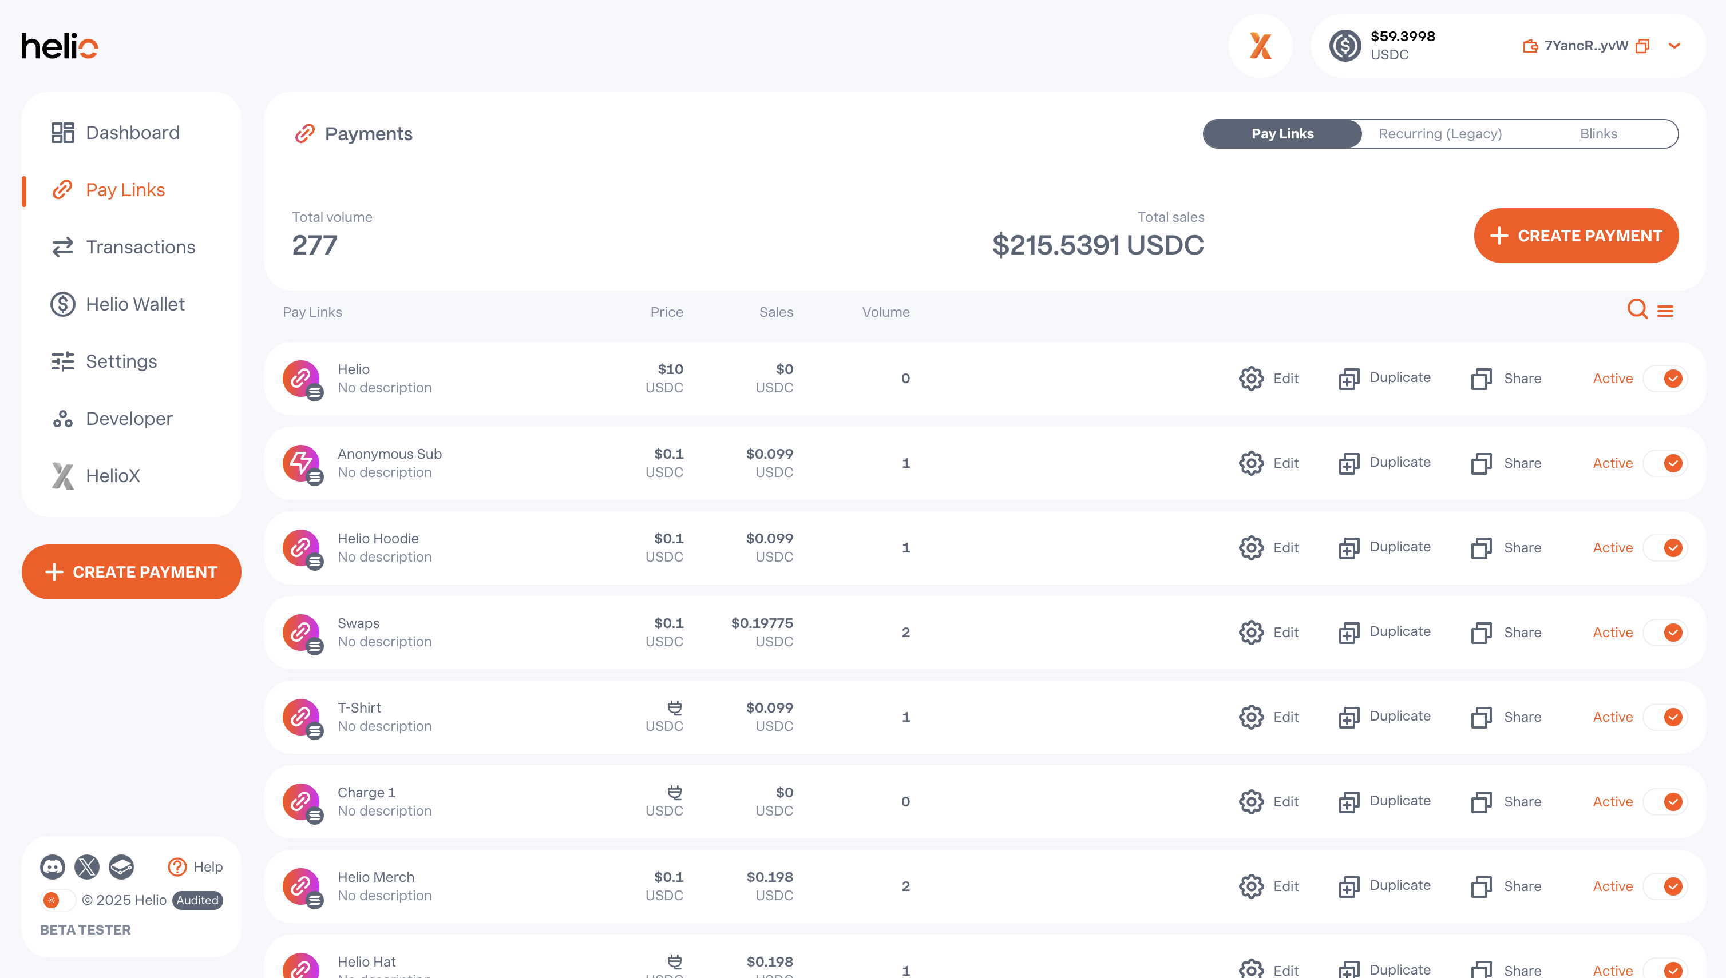Select the Pay Links tab pill
The image size is (1726, 978).
pyautogui.click(x=1282, y=134)
